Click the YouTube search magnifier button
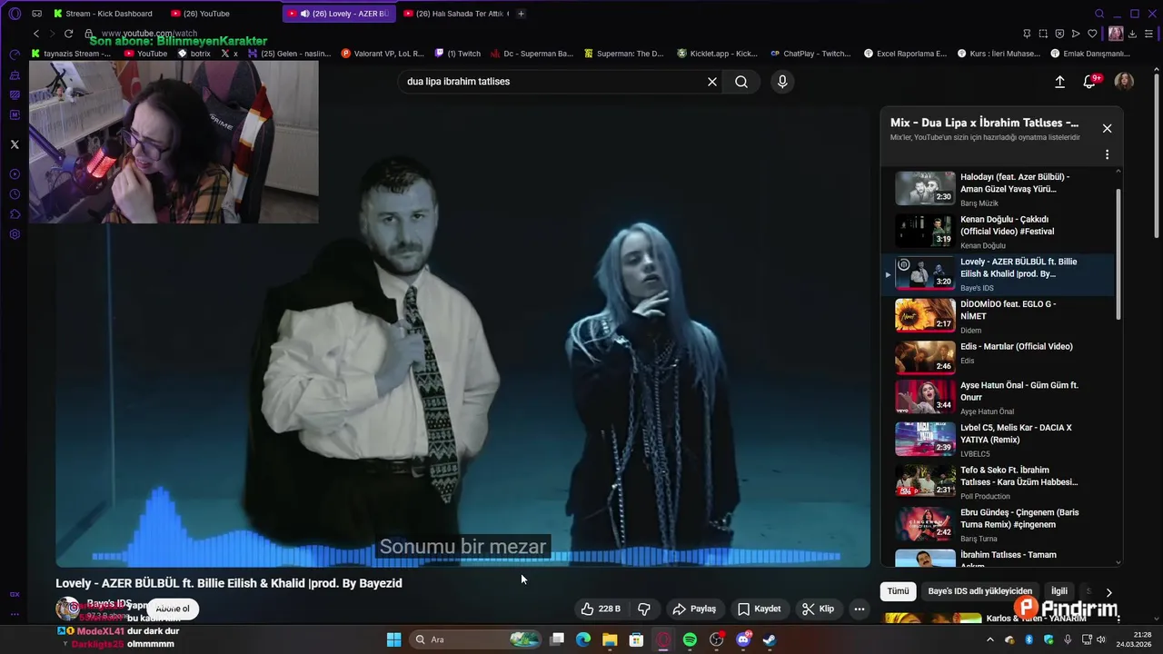The width and height of the screenshot is (1163, 654). point(741,82)
